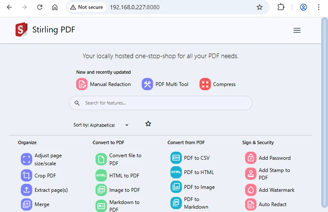Click the red Compress icon
This screenshot has height=212, width=328.
tap(205, 84)
